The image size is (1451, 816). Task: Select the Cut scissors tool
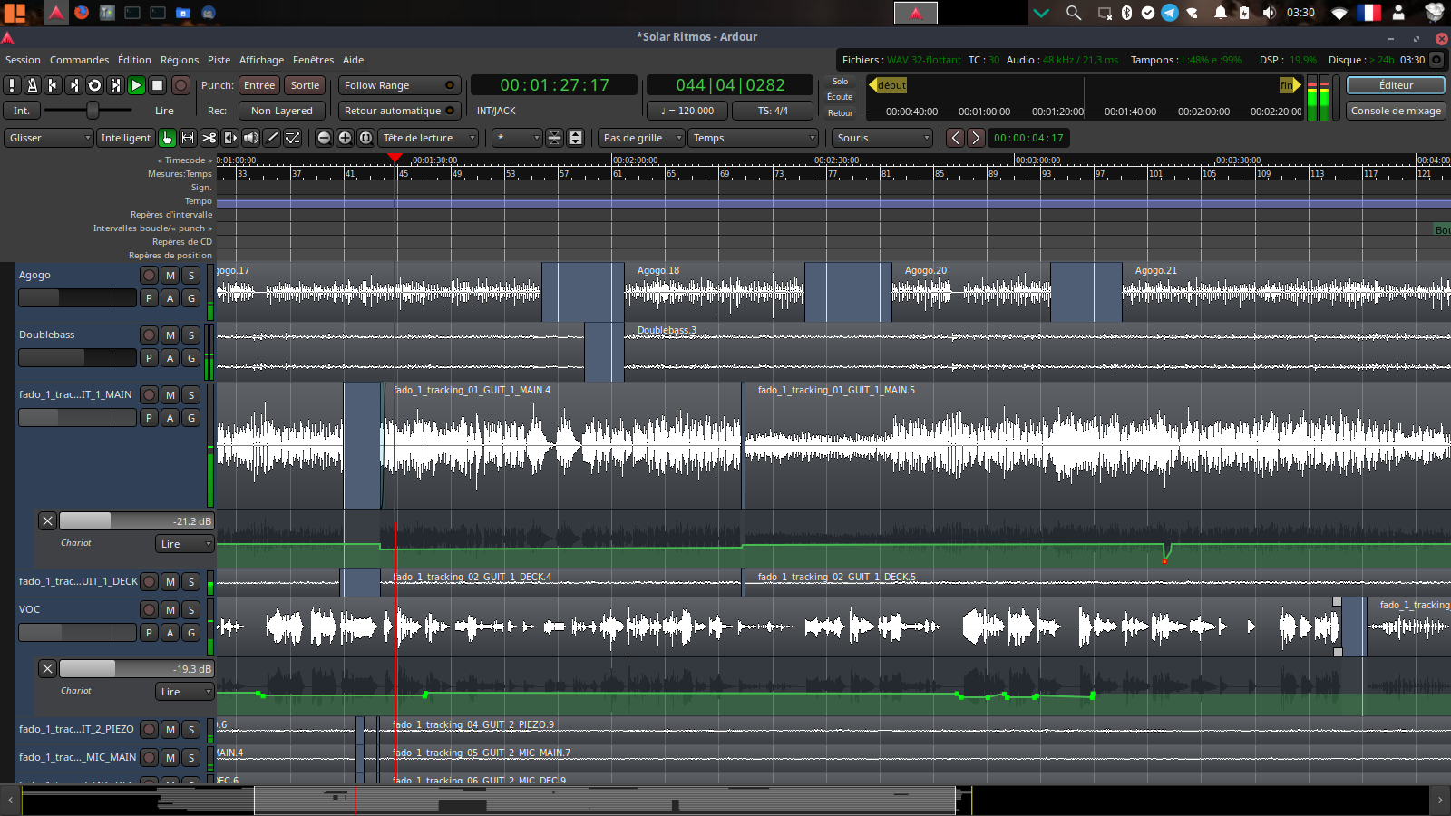click(x=209, y=138)
